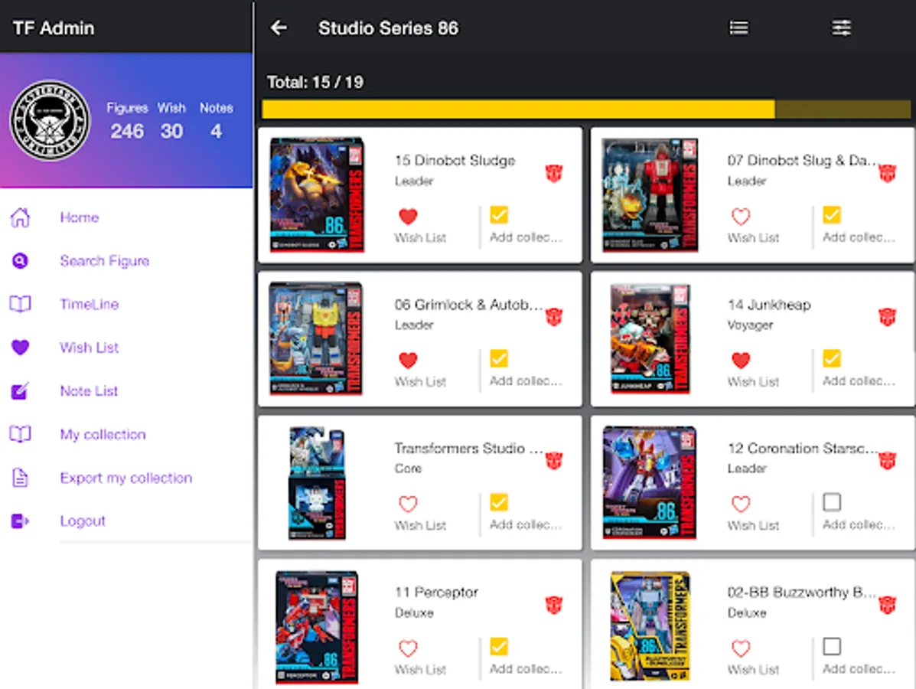Image resolution: width=916 pixels, height=689 pixels.
Task: Switch to list view icon in header
Action: (738, 28)
